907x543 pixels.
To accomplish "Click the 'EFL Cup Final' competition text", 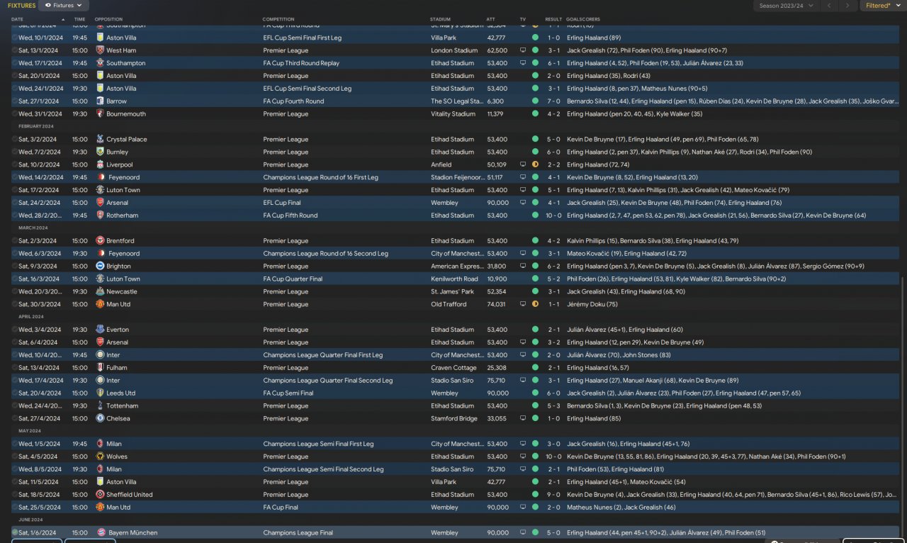I will tap(282, 203).
